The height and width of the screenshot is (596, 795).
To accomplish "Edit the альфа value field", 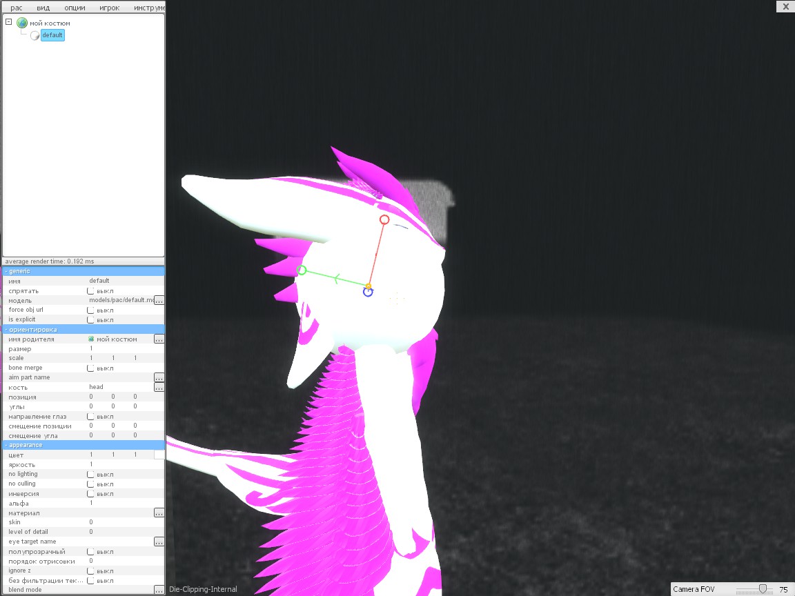I will coord(92,504).
